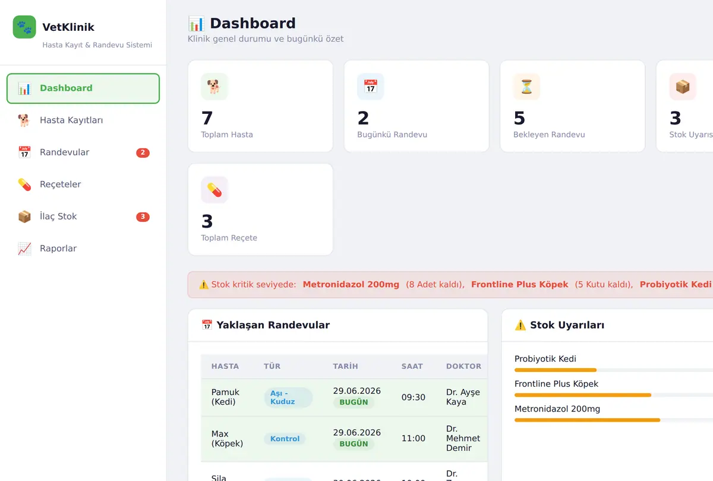Screen dimensions: 713x481
Task: Click the package icon on Stok Uyarısı card
Action: tap(683, 87)
